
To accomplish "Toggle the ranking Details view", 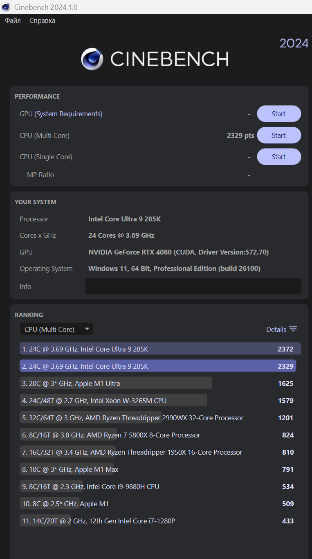I will click(276, 329).
